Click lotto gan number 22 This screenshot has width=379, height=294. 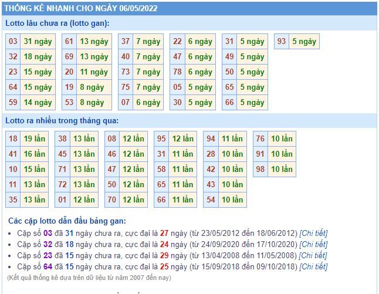point(177,41)
